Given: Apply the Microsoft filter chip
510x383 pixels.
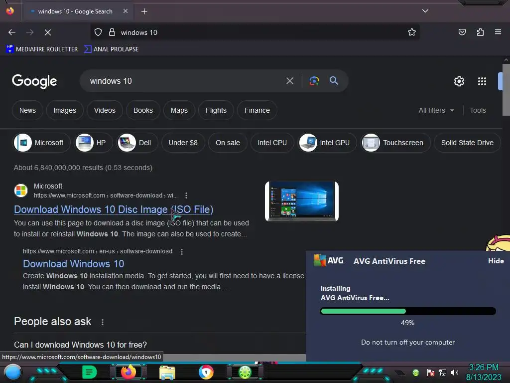Looking at the screenshot, I should click(x=42, y=143).
